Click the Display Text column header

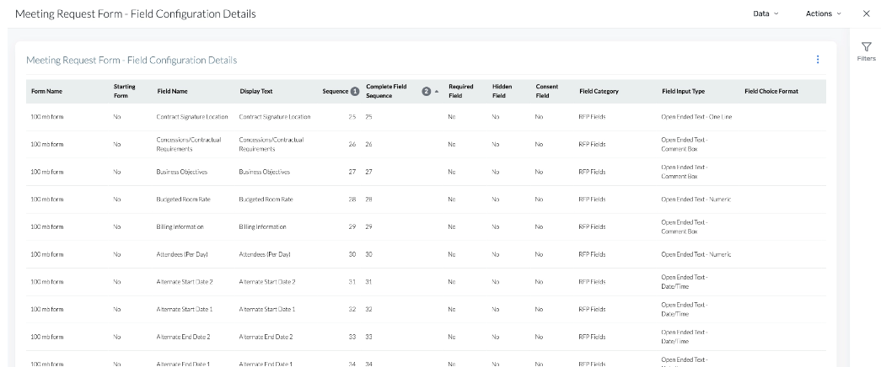pyautogui.click(x=256, y=91)
